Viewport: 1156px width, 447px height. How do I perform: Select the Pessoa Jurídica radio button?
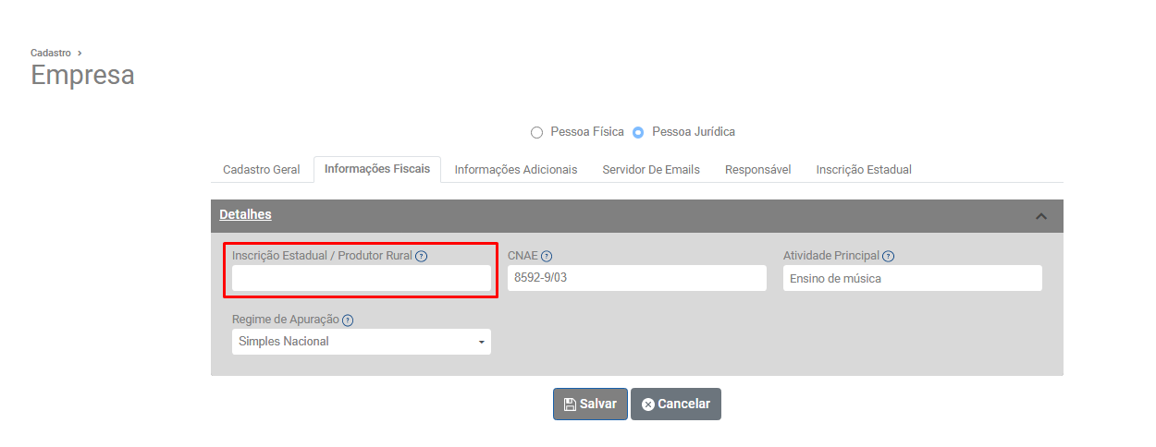click(x=638, y=132)
